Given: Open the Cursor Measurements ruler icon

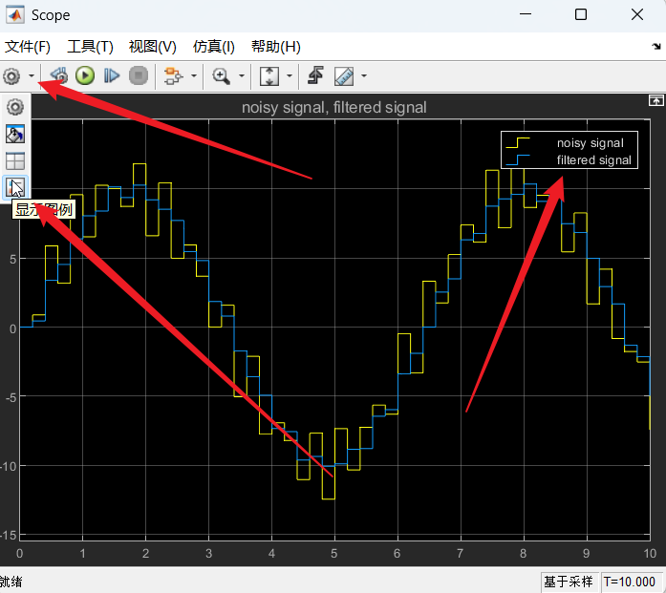Looking at the screenshot, I should coord(344,76).
